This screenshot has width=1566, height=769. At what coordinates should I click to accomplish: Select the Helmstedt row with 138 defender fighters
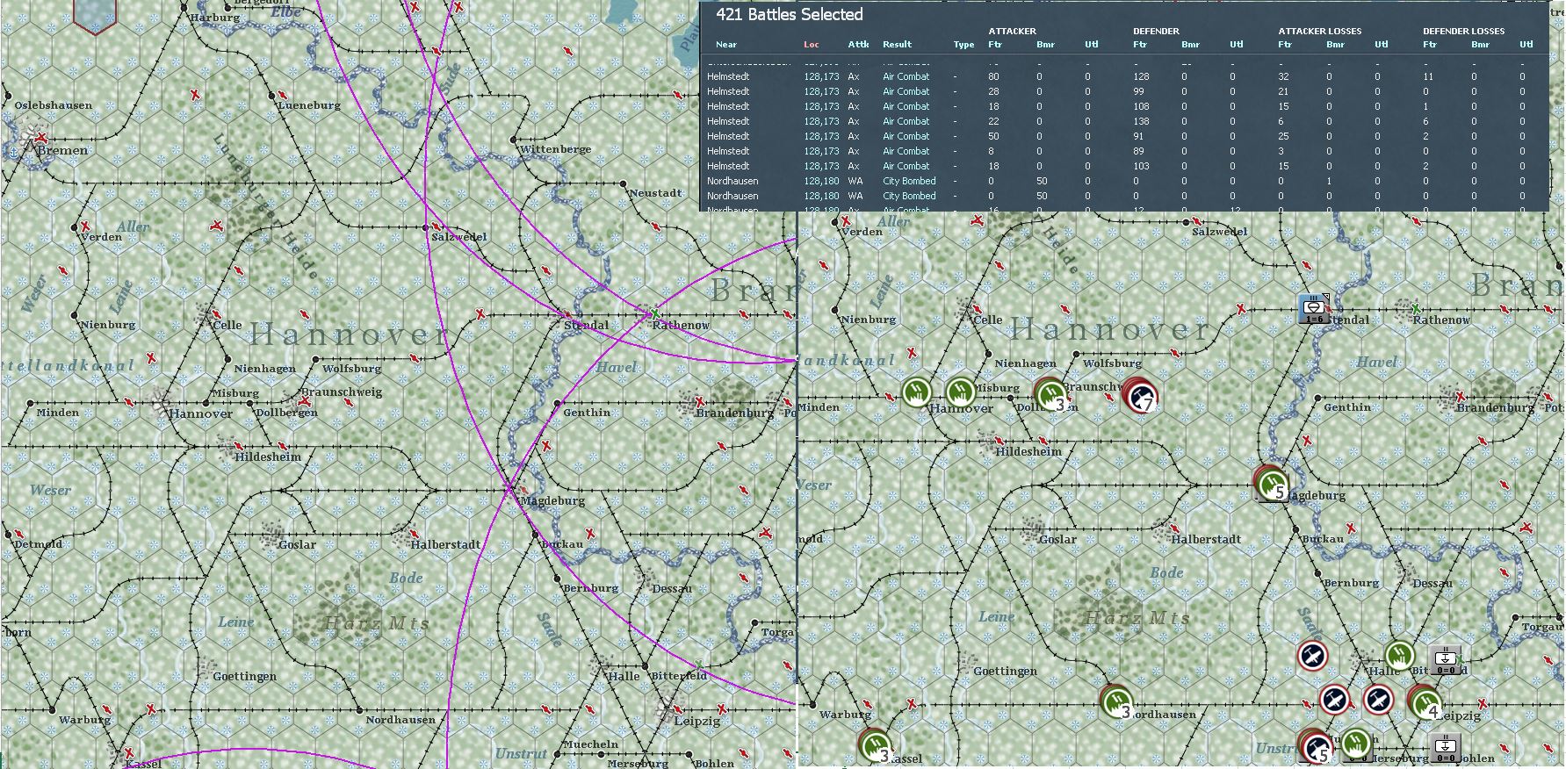(1124, 121)
